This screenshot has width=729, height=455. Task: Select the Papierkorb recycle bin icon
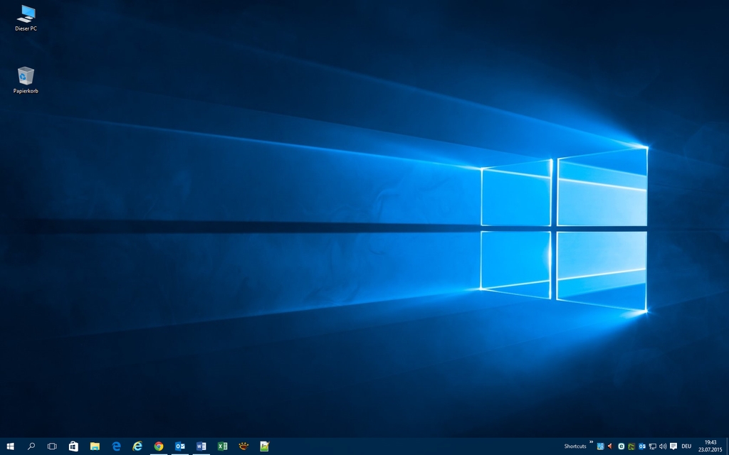click(x=26, y=80)
